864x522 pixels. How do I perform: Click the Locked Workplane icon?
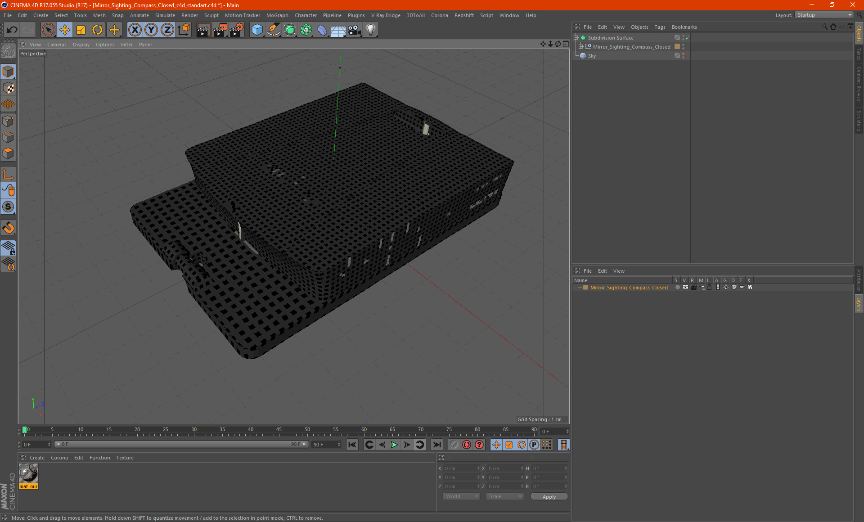[x=8, y=247]
